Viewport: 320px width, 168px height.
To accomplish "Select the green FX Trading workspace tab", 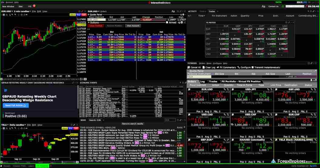I will point(42,166).
